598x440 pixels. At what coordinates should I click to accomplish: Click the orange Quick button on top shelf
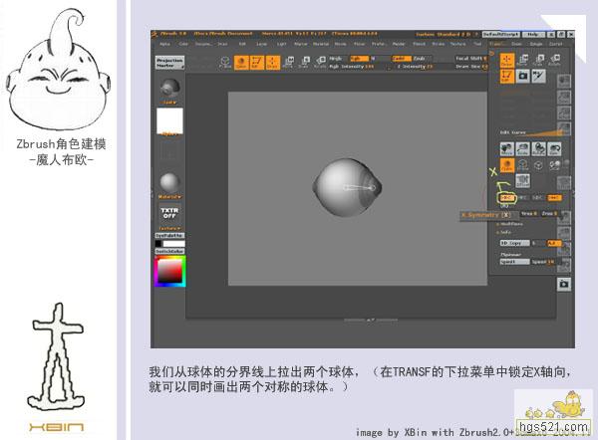[240, 62]
